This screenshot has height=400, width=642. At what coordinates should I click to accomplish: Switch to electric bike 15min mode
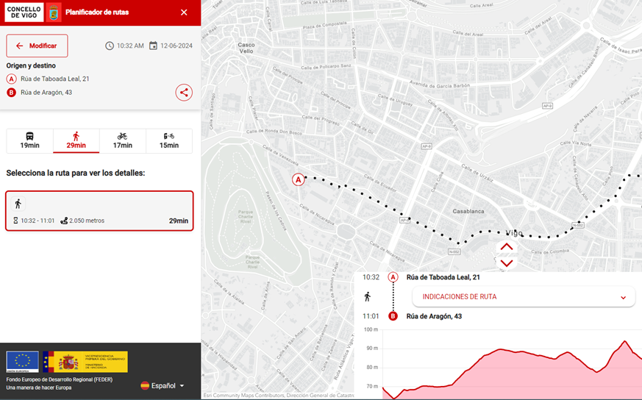point(169,140)
